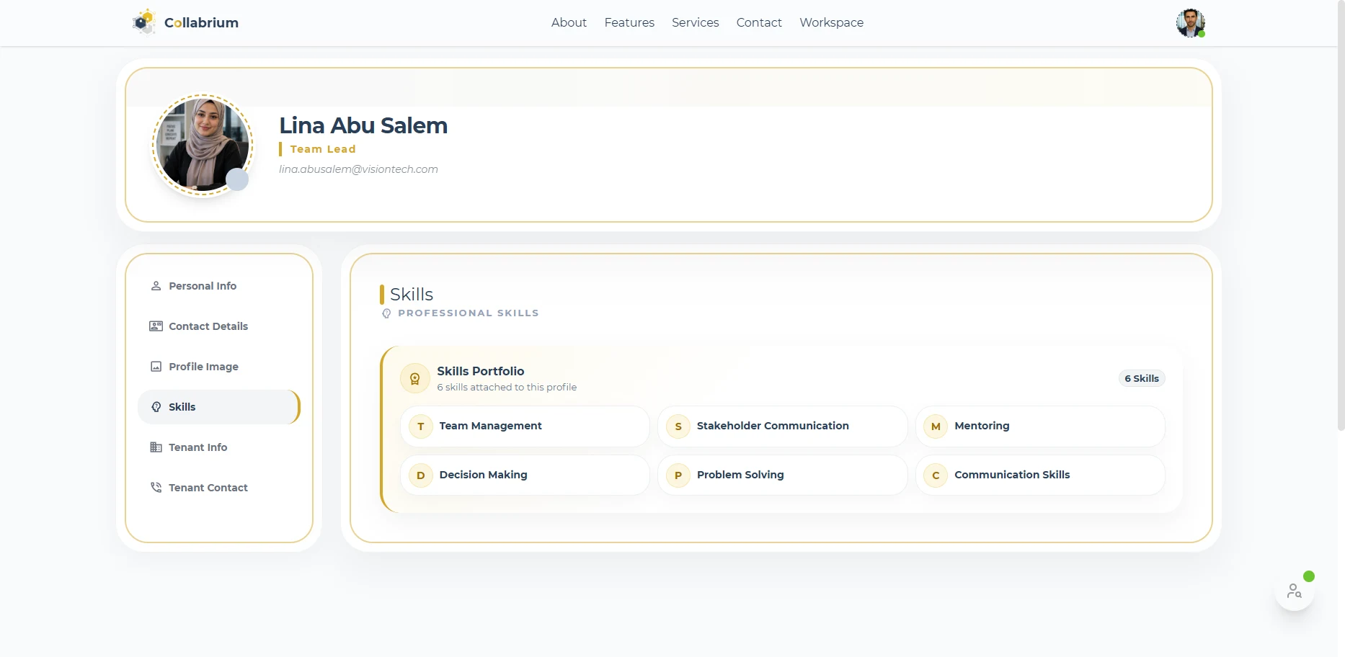Click the Skills Portfolio badge icon
Viewport: 1345px width, 657px height.
(x=415, y=379)
